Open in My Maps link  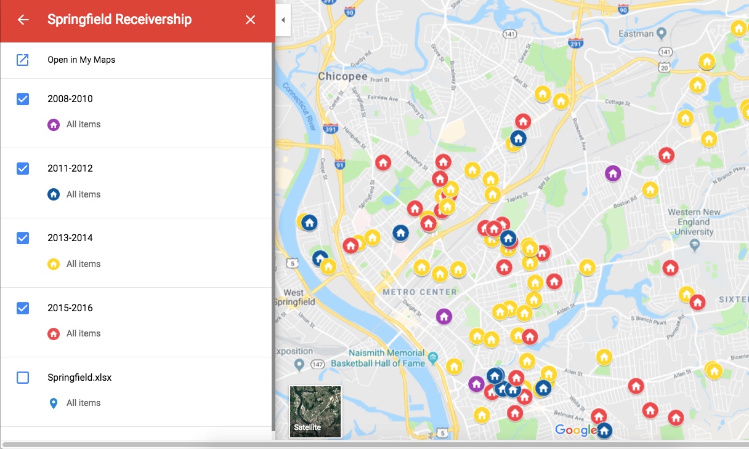pyautogui.click(x=81, y=60)
